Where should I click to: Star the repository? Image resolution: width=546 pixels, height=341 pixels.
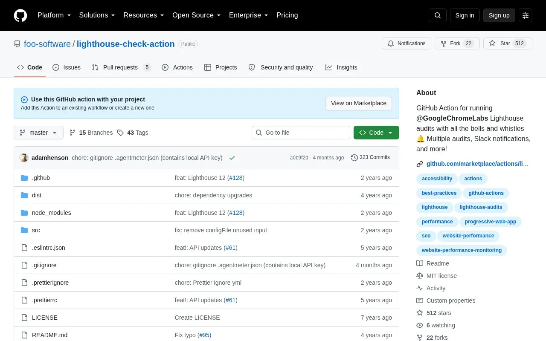coord(508,43)
